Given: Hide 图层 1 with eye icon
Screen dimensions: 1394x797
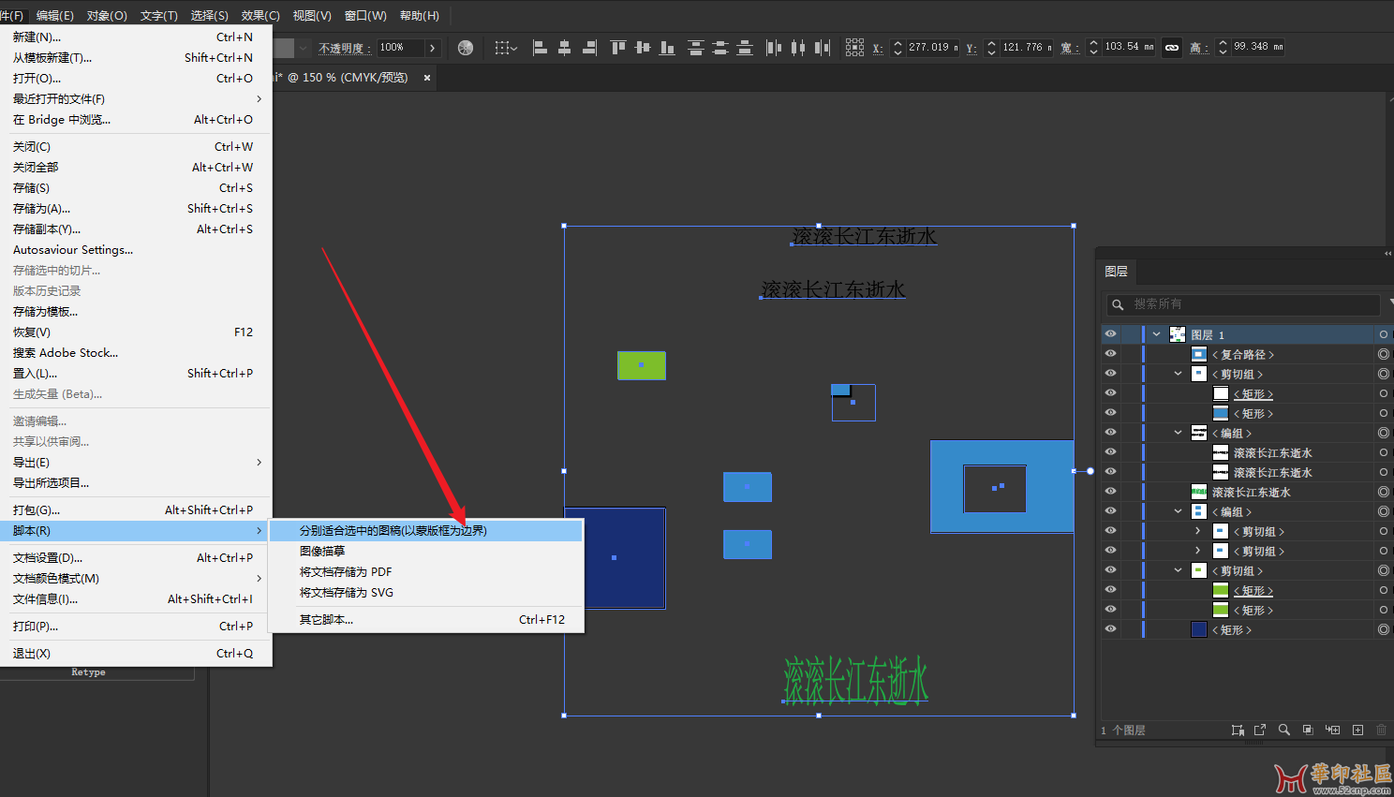Looking at the screenshot, I should [x=1110, y=334].
